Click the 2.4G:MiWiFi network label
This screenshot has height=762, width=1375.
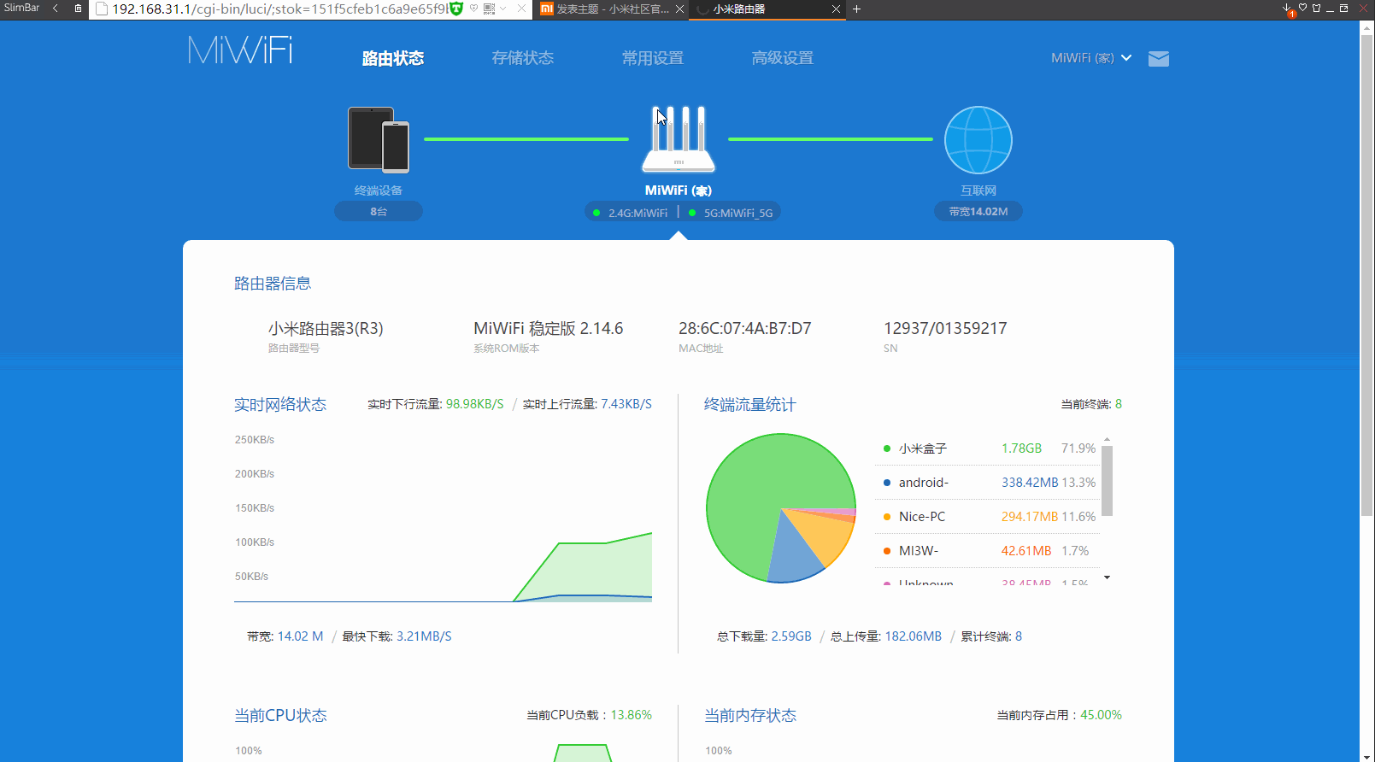tap(638, 213)
